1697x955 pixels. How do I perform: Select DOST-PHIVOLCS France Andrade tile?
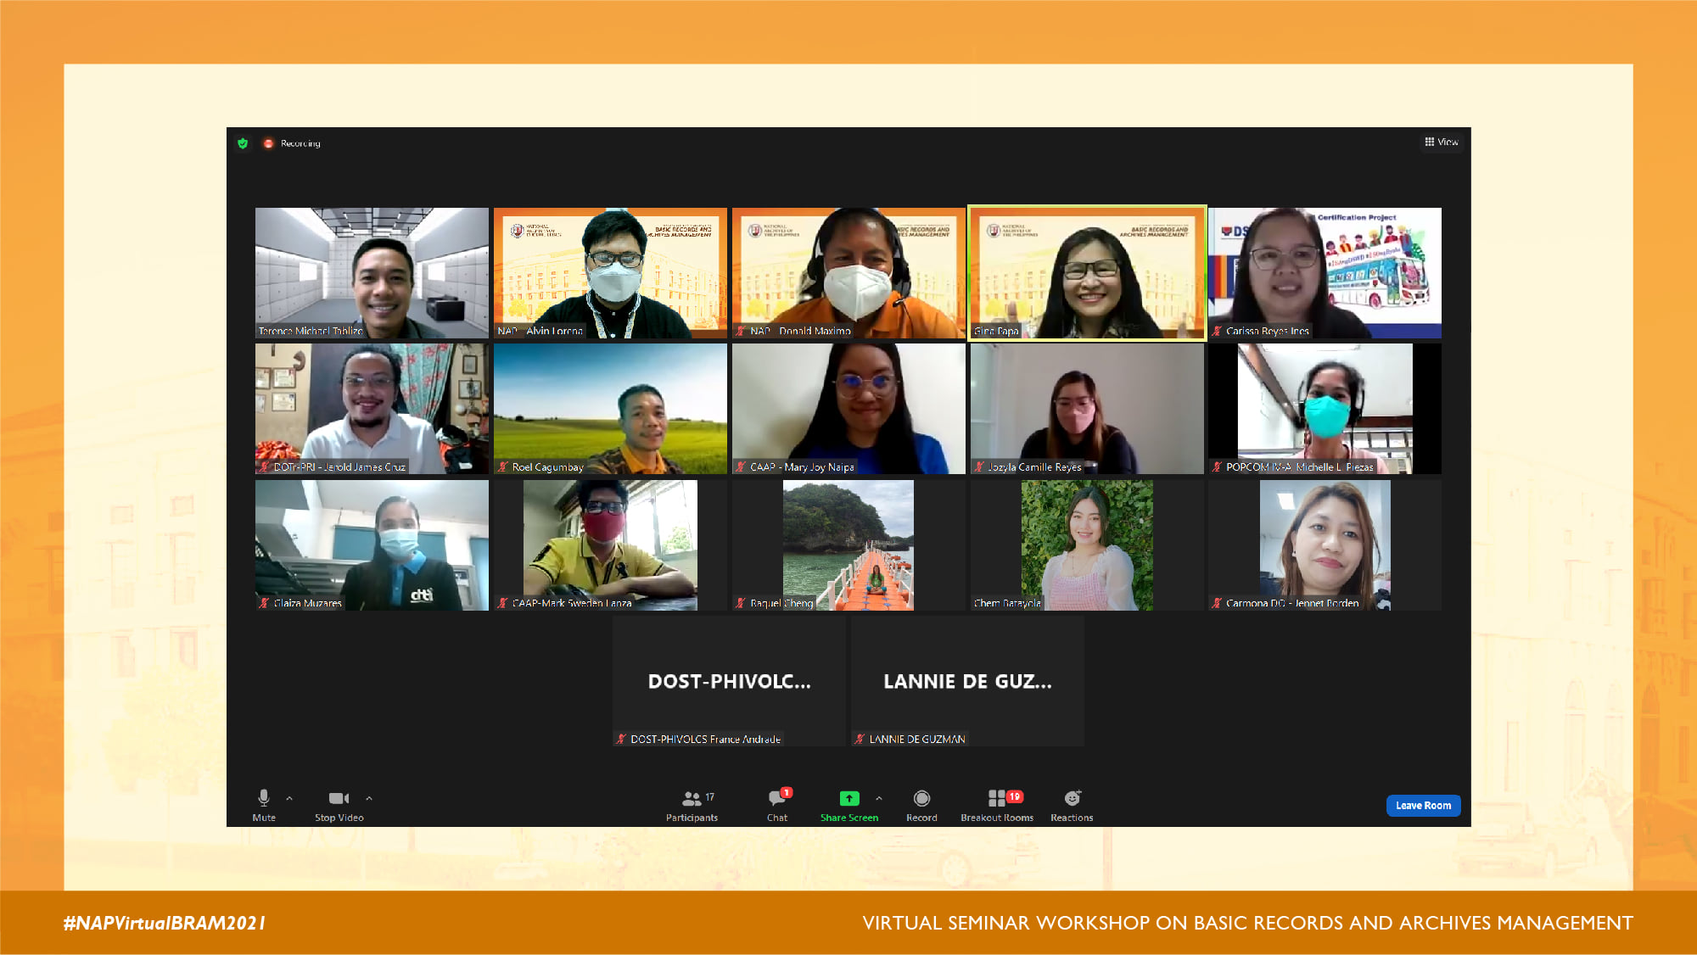[729, 681]
